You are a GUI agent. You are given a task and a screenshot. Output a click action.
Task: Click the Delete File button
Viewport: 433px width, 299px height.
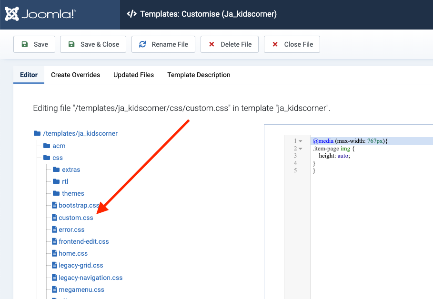pos(229,44)
